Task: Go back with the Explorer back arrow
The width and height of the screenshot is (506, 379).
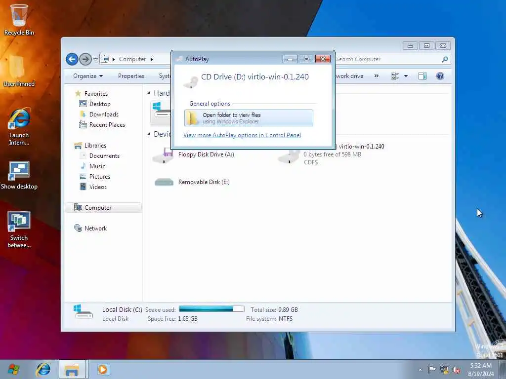Action: (72, 59)
